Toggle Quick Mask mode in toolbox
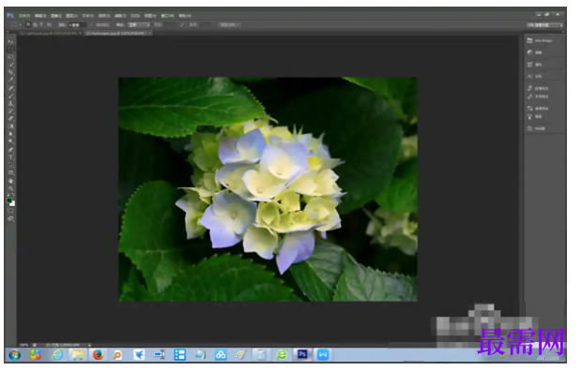 tap(10, 211)
